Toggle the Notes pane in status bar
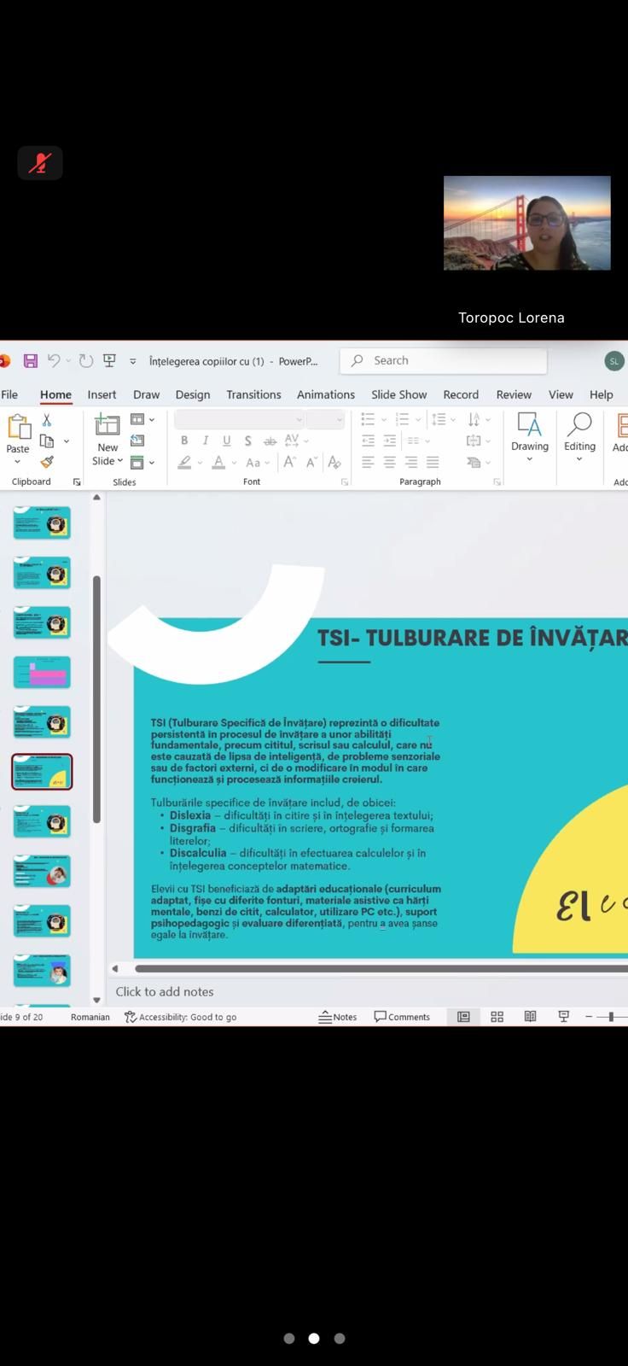This screenshot has width=628, height=1366. (x=338, y=1017)
